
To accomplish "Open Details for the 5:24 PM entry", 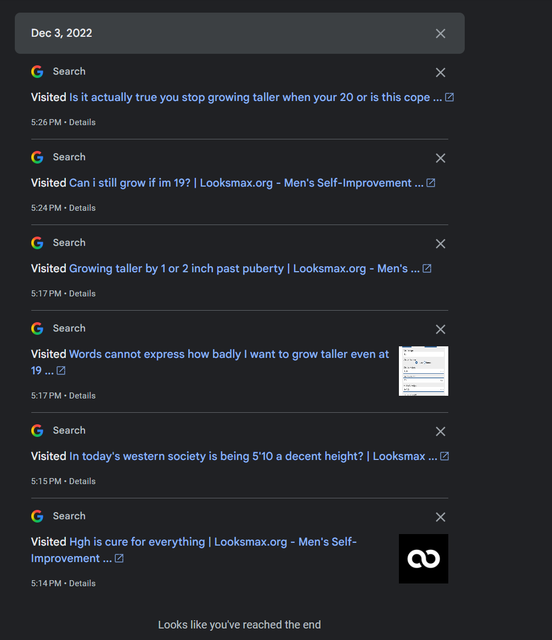I will pos(82,208).
